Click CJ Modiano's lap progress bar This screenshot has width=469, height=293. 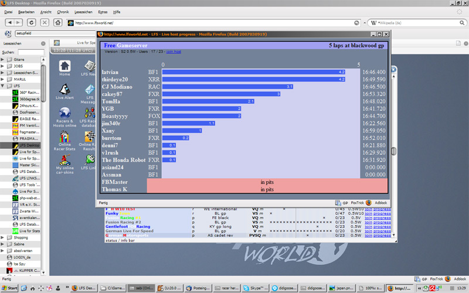coord(227,87)
